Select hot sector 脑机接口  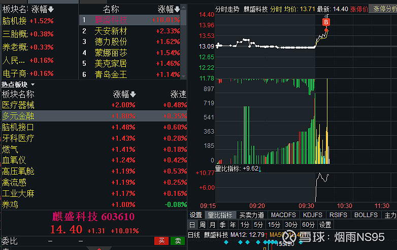(94, 127)
